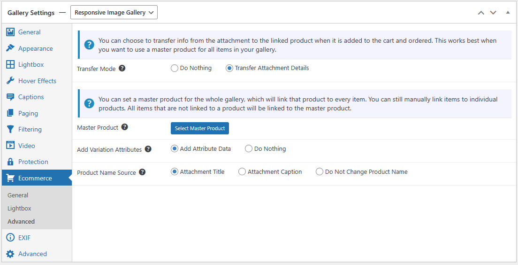Select Do Not Change Product Name option

point(320,172)
